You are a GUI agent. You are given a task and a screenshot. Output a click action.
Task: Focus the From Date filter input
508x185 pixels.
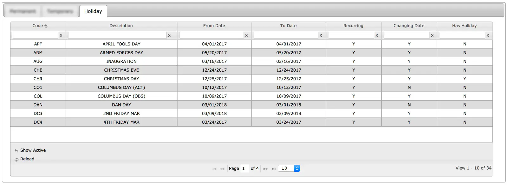tap(212, 35)
